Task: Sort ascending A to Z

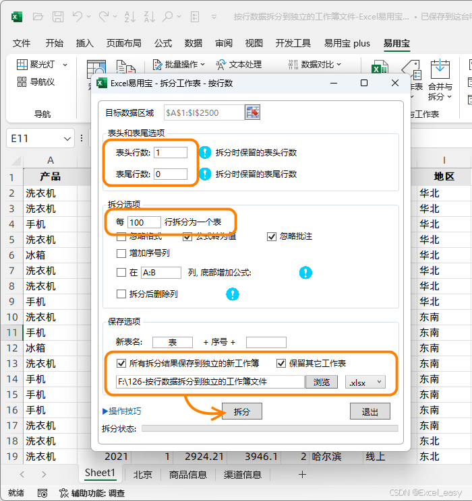Action: pos(129,16)
